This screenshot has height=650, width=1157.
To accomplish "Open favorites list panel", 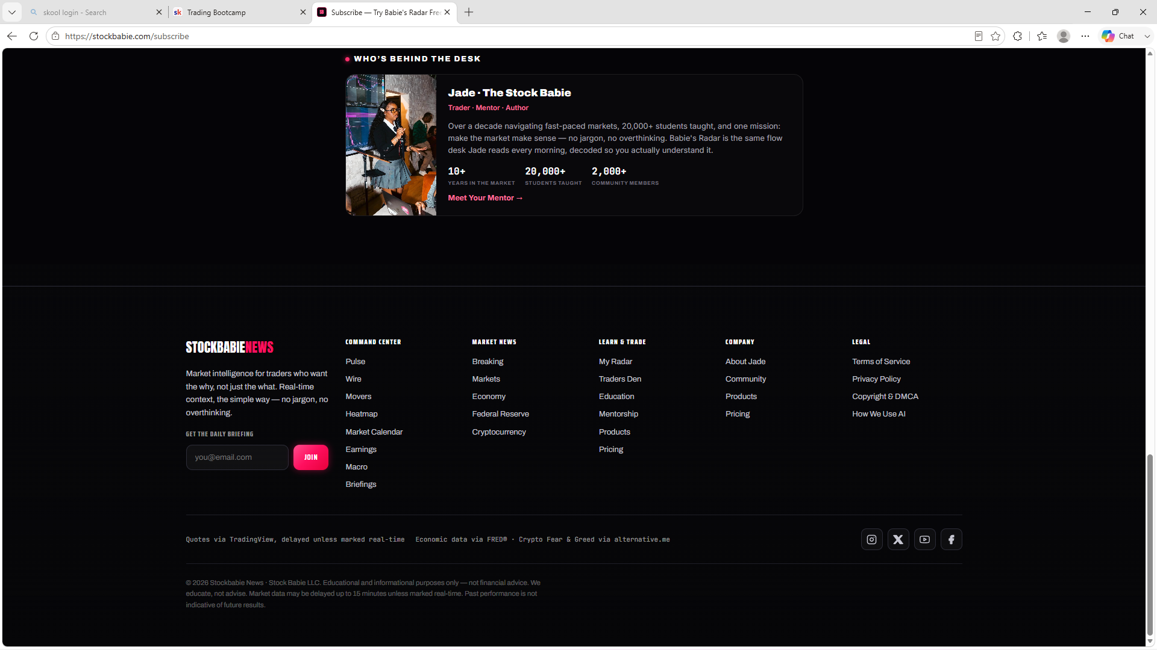I will click(1042, 36).
